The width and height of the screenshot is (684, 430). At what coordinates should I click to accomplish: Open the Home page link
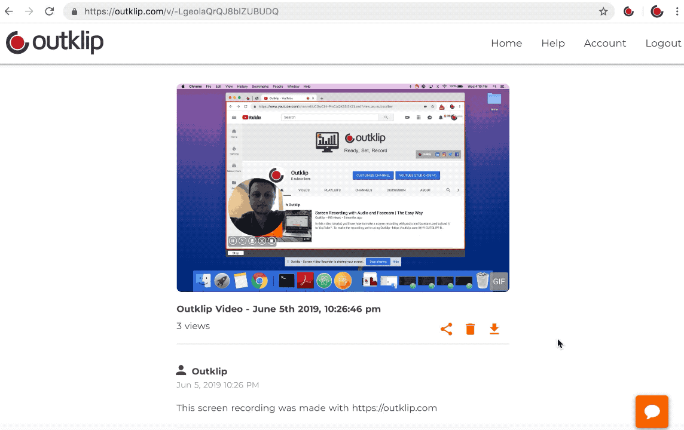tap(506, 43)
